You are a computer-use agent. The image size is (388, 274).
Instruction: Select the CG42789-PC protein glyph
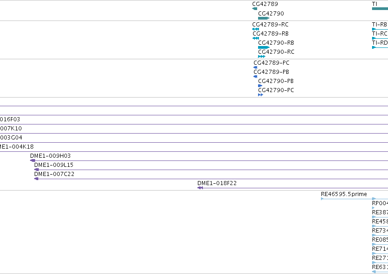click(x=255, y=67)
